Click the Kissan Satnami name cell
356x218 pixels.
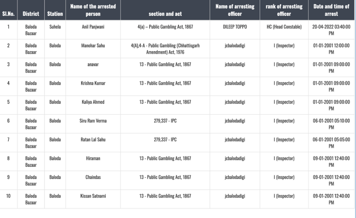click(x=93, y=196)
